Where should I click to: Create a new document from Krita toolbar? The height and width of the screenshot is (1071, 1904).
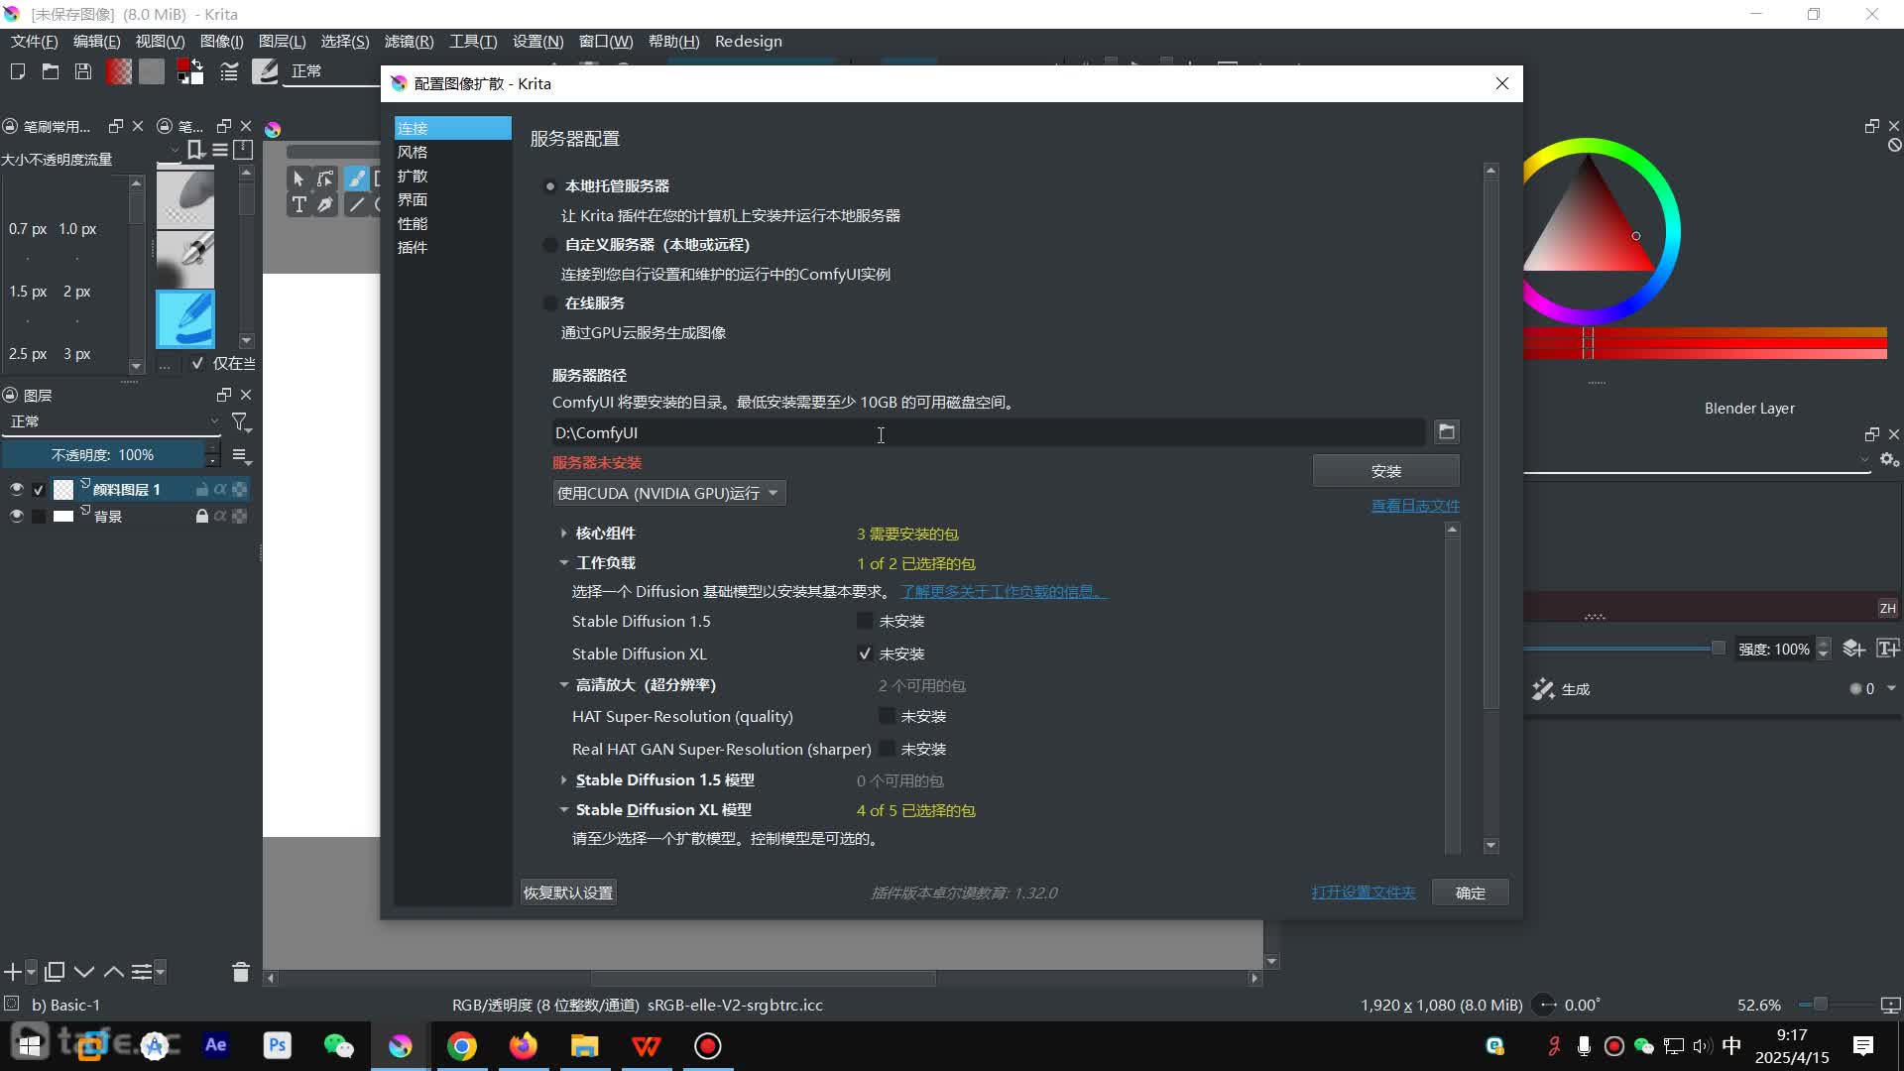[x=17, y=71]
